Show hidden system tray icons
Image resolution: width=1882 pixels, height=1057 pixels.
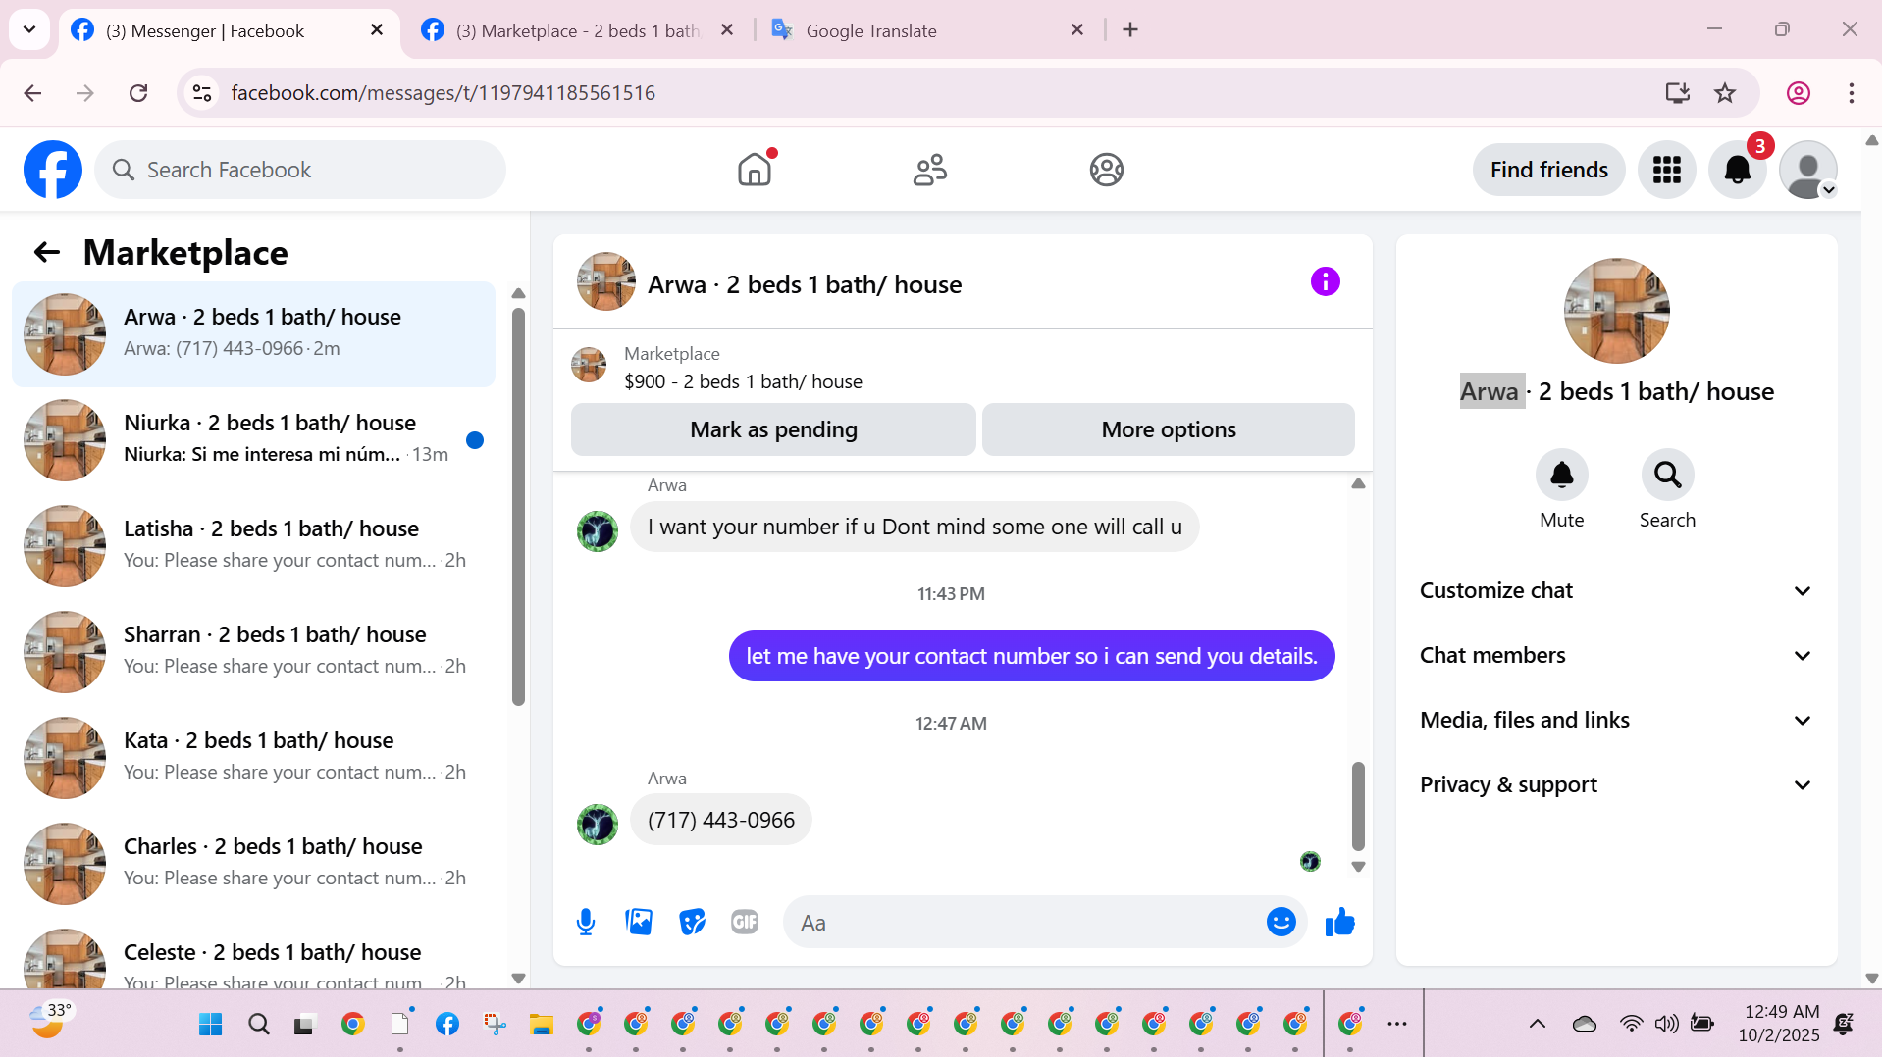[1538, 1024]
